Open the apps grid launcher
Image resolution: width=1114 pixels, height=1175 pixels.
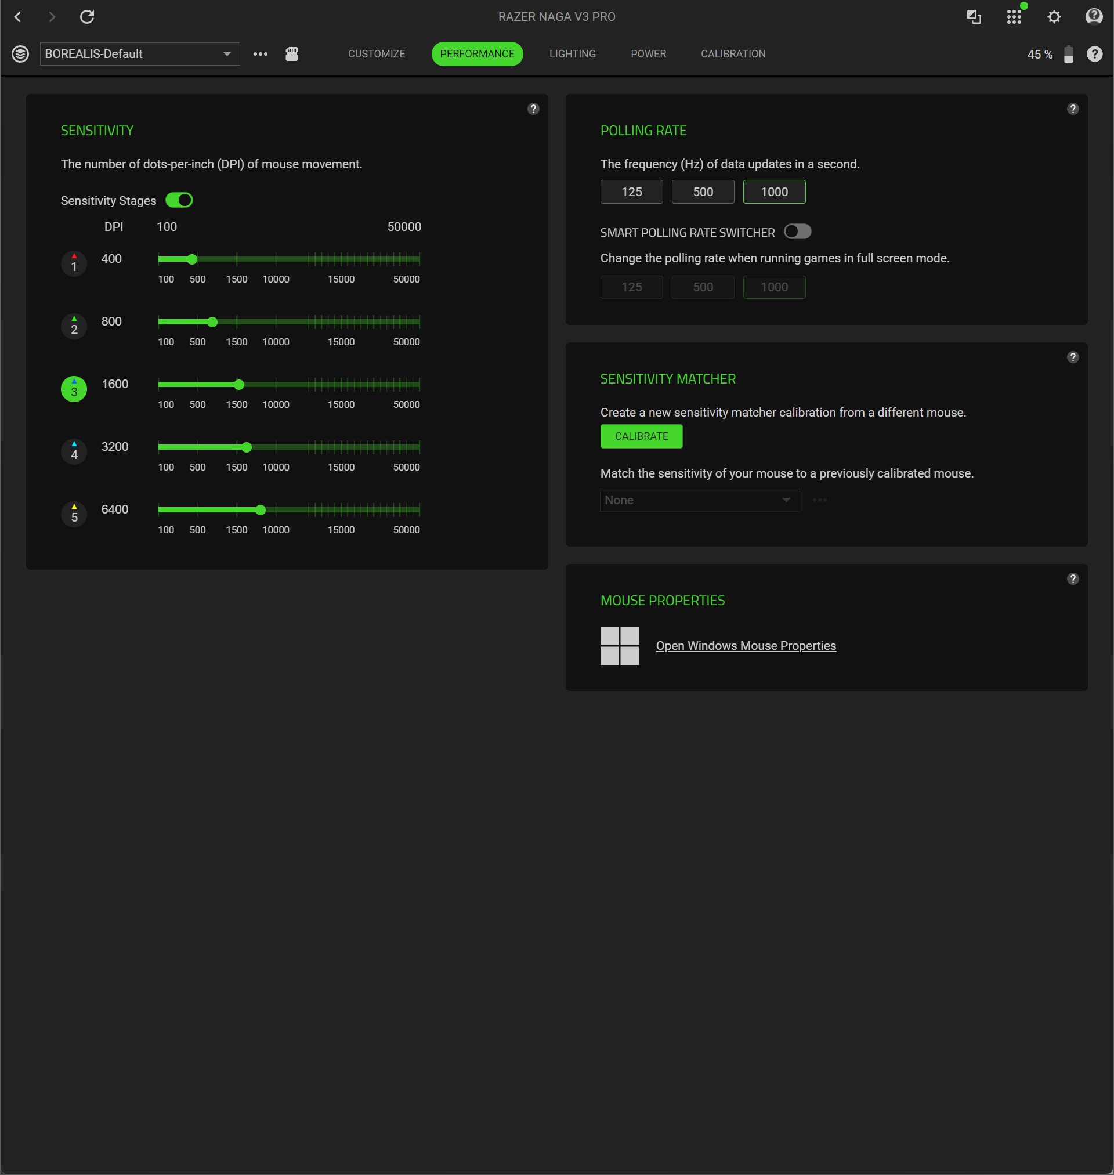click(1014, 17)
